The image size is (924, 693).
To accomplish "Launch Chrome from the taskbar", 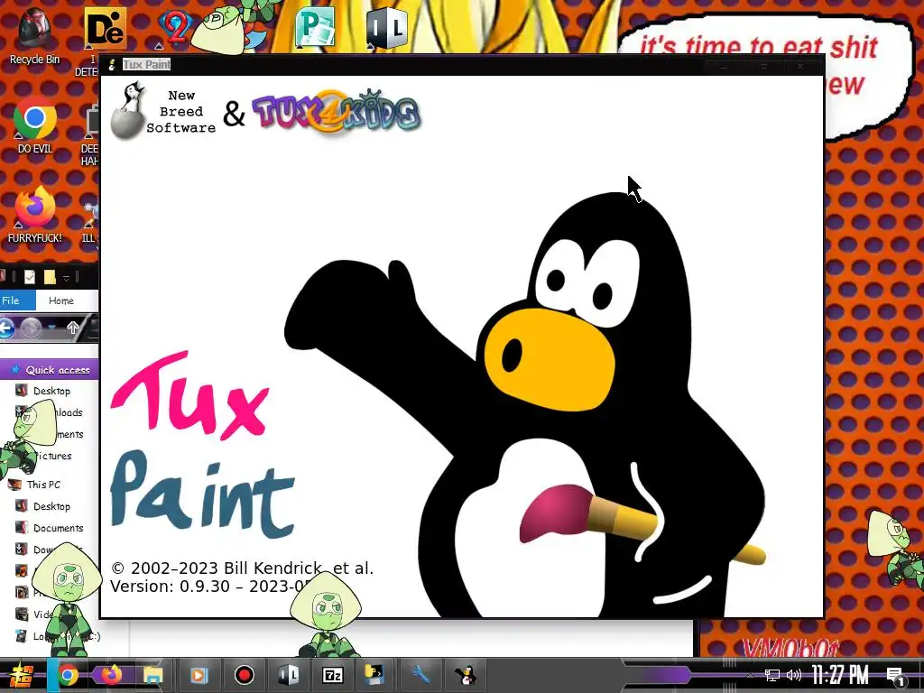I will [67, 675].
